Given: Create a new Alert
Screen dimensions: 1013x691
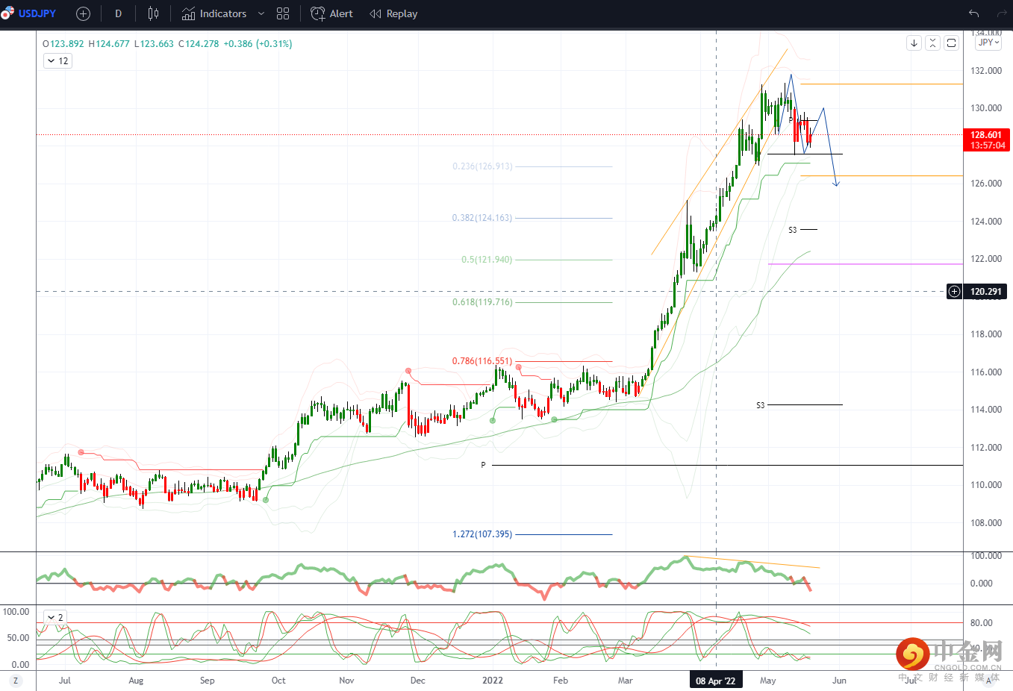Looking at the screenshot, I should click(332, 13).
